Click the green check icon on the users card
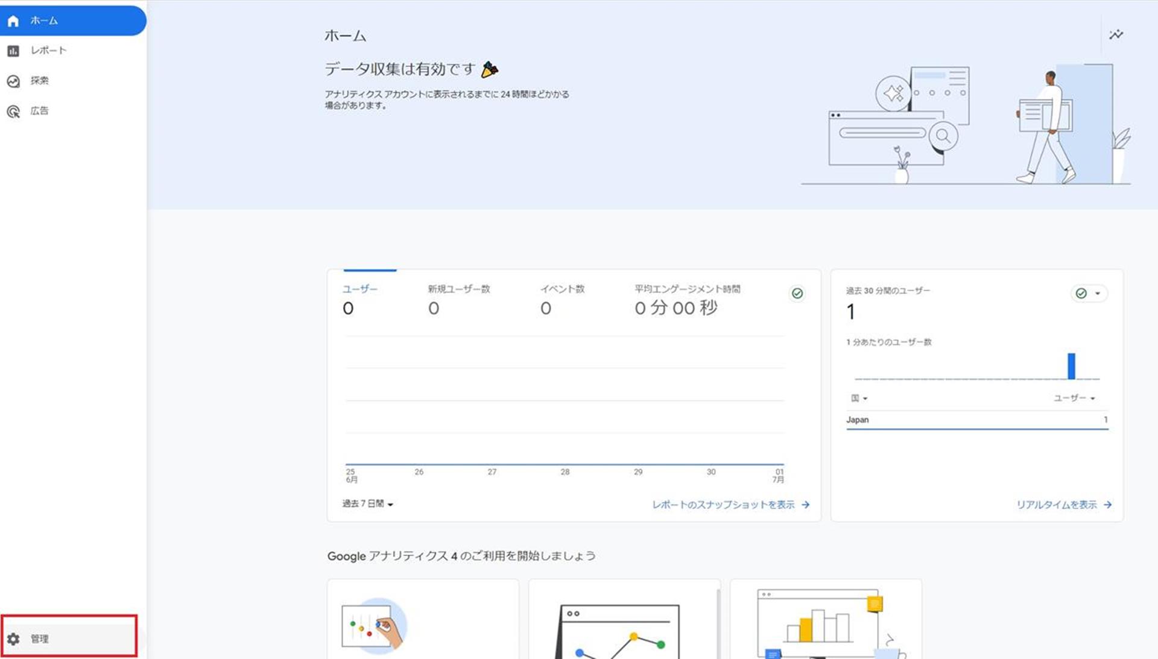This screenshot has width=1158, height=659. 797,294
